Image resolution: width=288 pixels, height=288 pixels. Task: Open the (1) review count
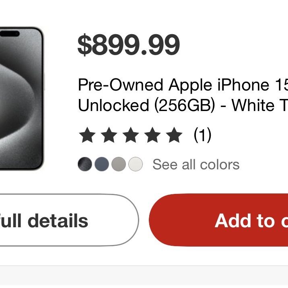click(x=202, y=135)
